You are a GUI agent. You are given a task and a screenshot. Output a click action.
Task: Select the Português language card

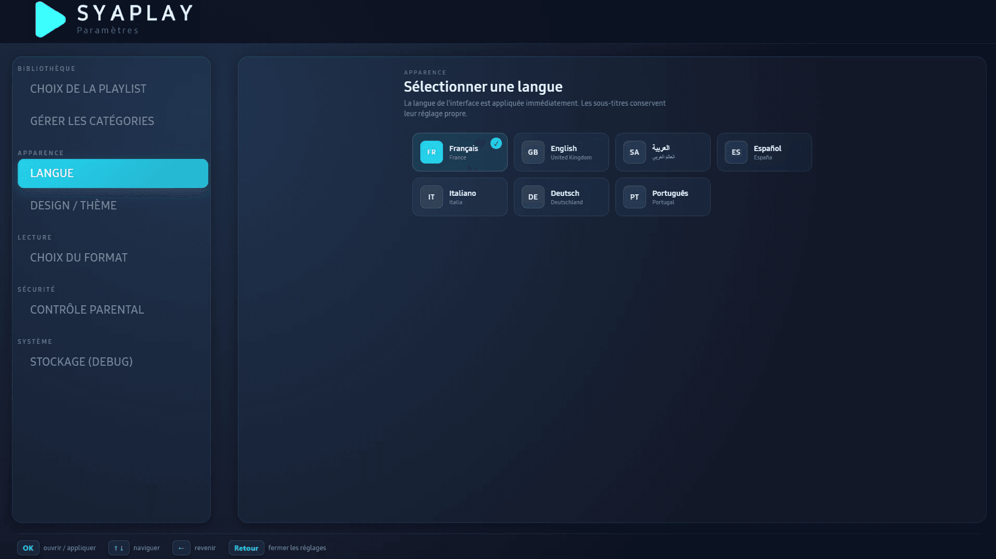663,197
